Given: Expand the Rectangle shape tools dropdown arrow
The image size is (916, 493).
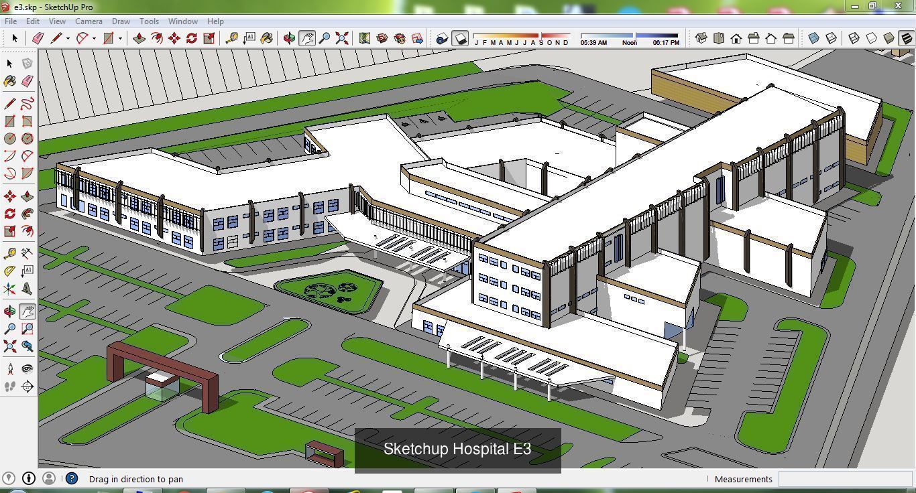Looking at the screenshot, I should [120, 38].
